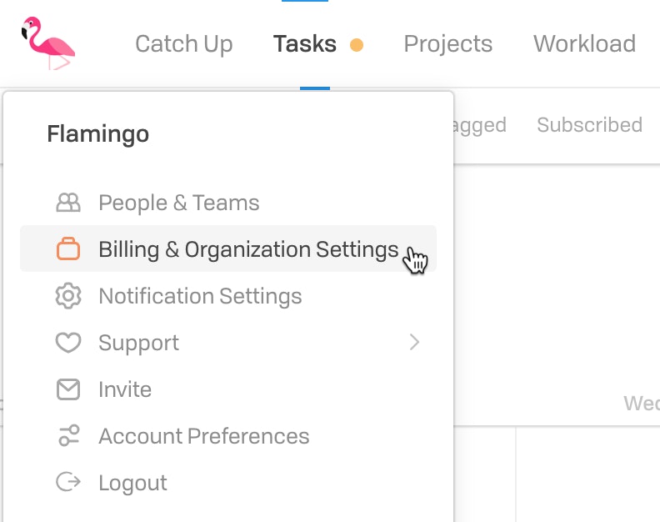Viewport: 660px width, 522px height.
Task: Expand the Support submenu chevron
Action: click(x=415, y=342)
